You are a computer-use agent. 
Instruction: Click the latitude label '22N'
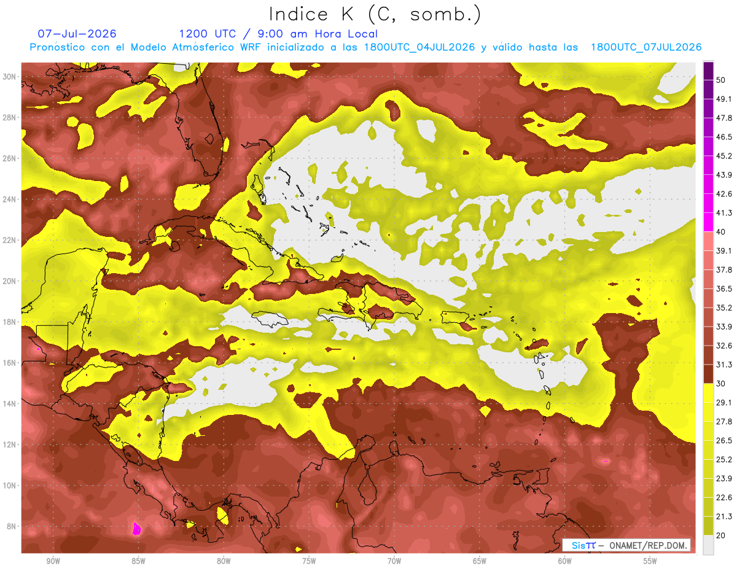coord(10,240)
